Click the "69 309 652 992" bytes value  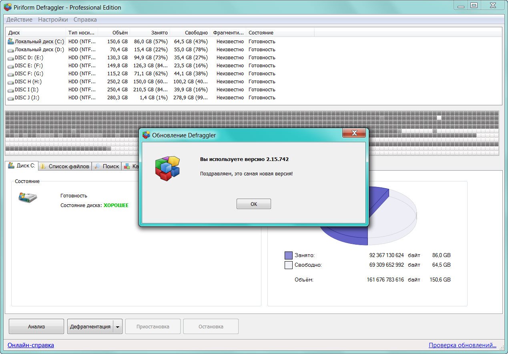(386, 265)
